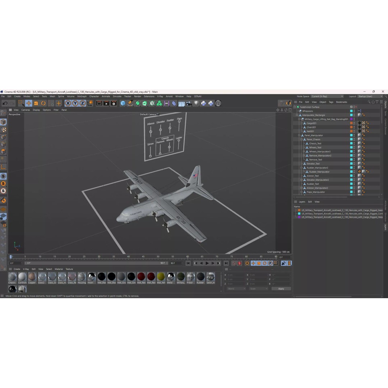Expand Wheels_Manipulator2 tree node

coord(304,152)
